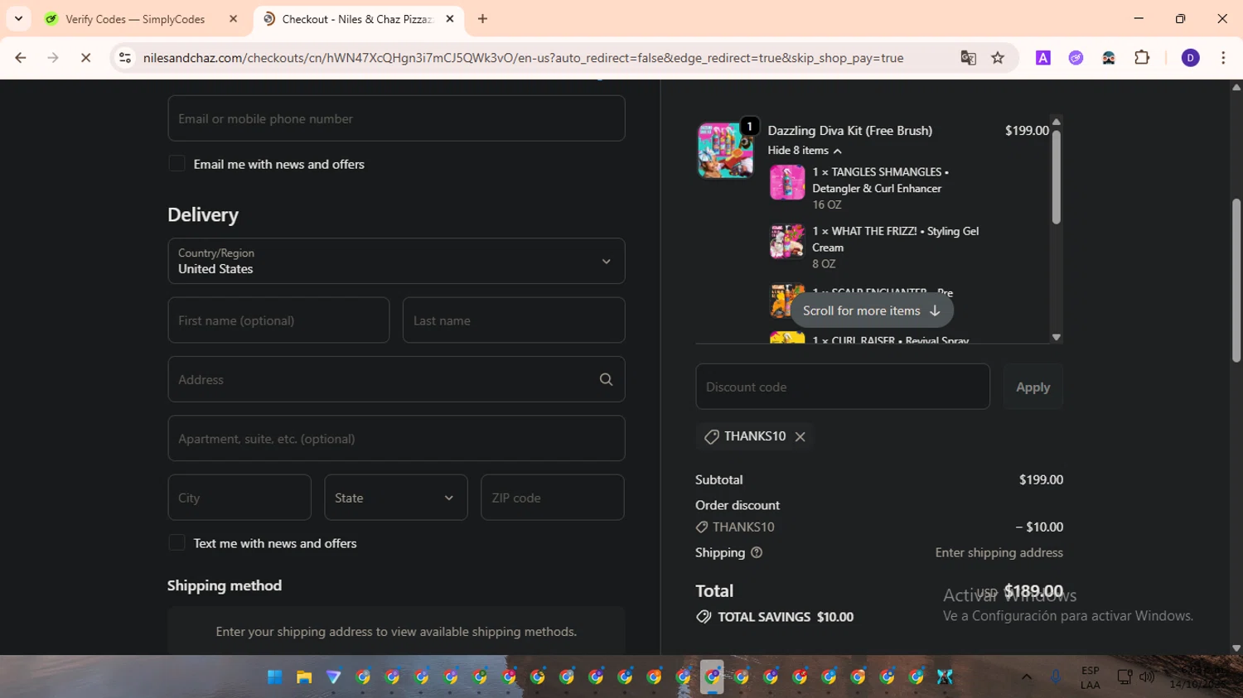This screenshot has height=698, width=1243.
Task: Focus the First name field
Action: click(278, 320)
